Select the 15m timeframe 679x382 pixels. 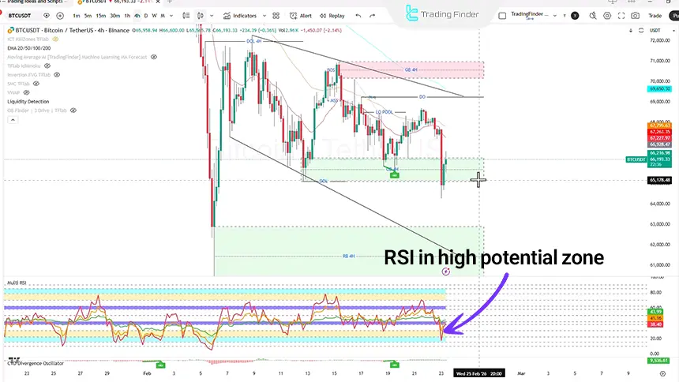[101, 16]
